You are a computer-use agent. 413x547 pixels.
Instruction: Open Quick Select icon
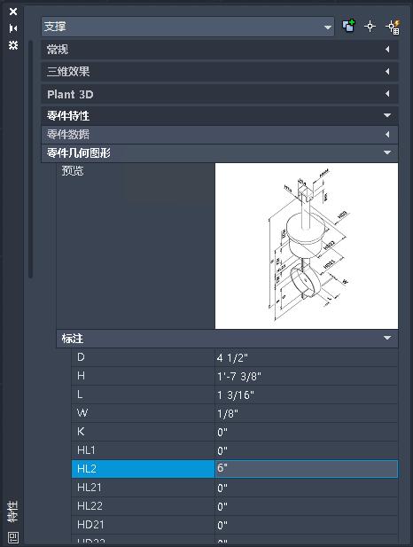393,27
